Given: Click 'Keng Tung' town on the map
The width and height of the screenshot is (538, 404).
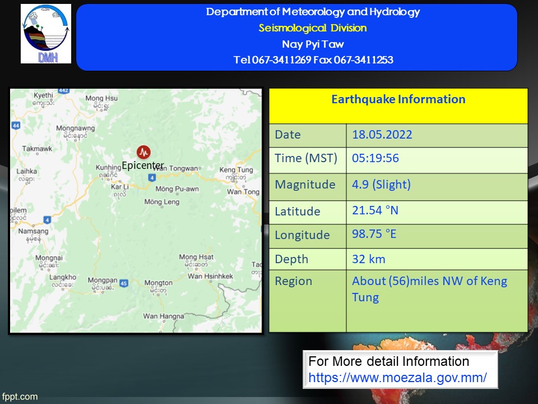Looking at the screenshot, I should pos(236,169).
